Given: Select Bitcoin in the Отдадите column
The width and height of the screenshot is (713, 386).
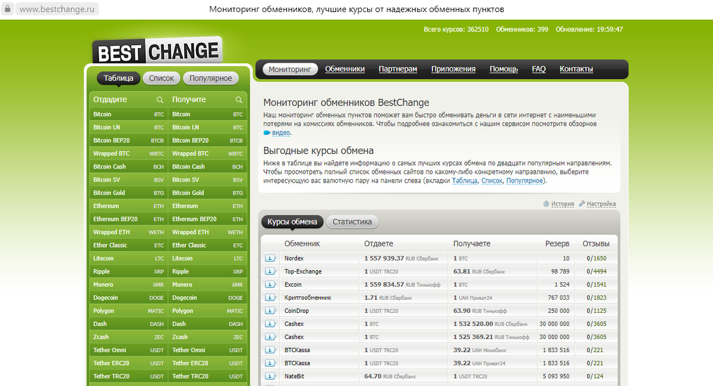Looking at the screenshot, I should tap(128, 114).
